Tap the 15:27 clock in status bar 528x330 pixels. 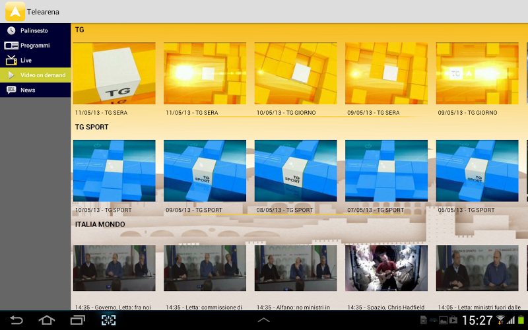click(x=477, y=320)
